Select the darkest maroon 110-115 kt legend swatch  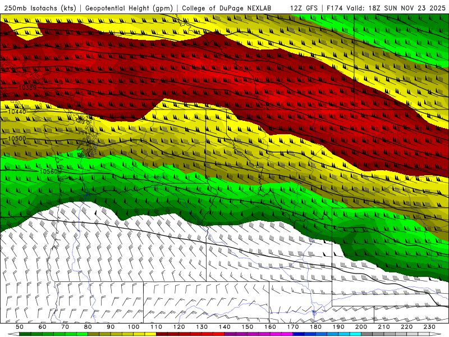coord(162,334)
